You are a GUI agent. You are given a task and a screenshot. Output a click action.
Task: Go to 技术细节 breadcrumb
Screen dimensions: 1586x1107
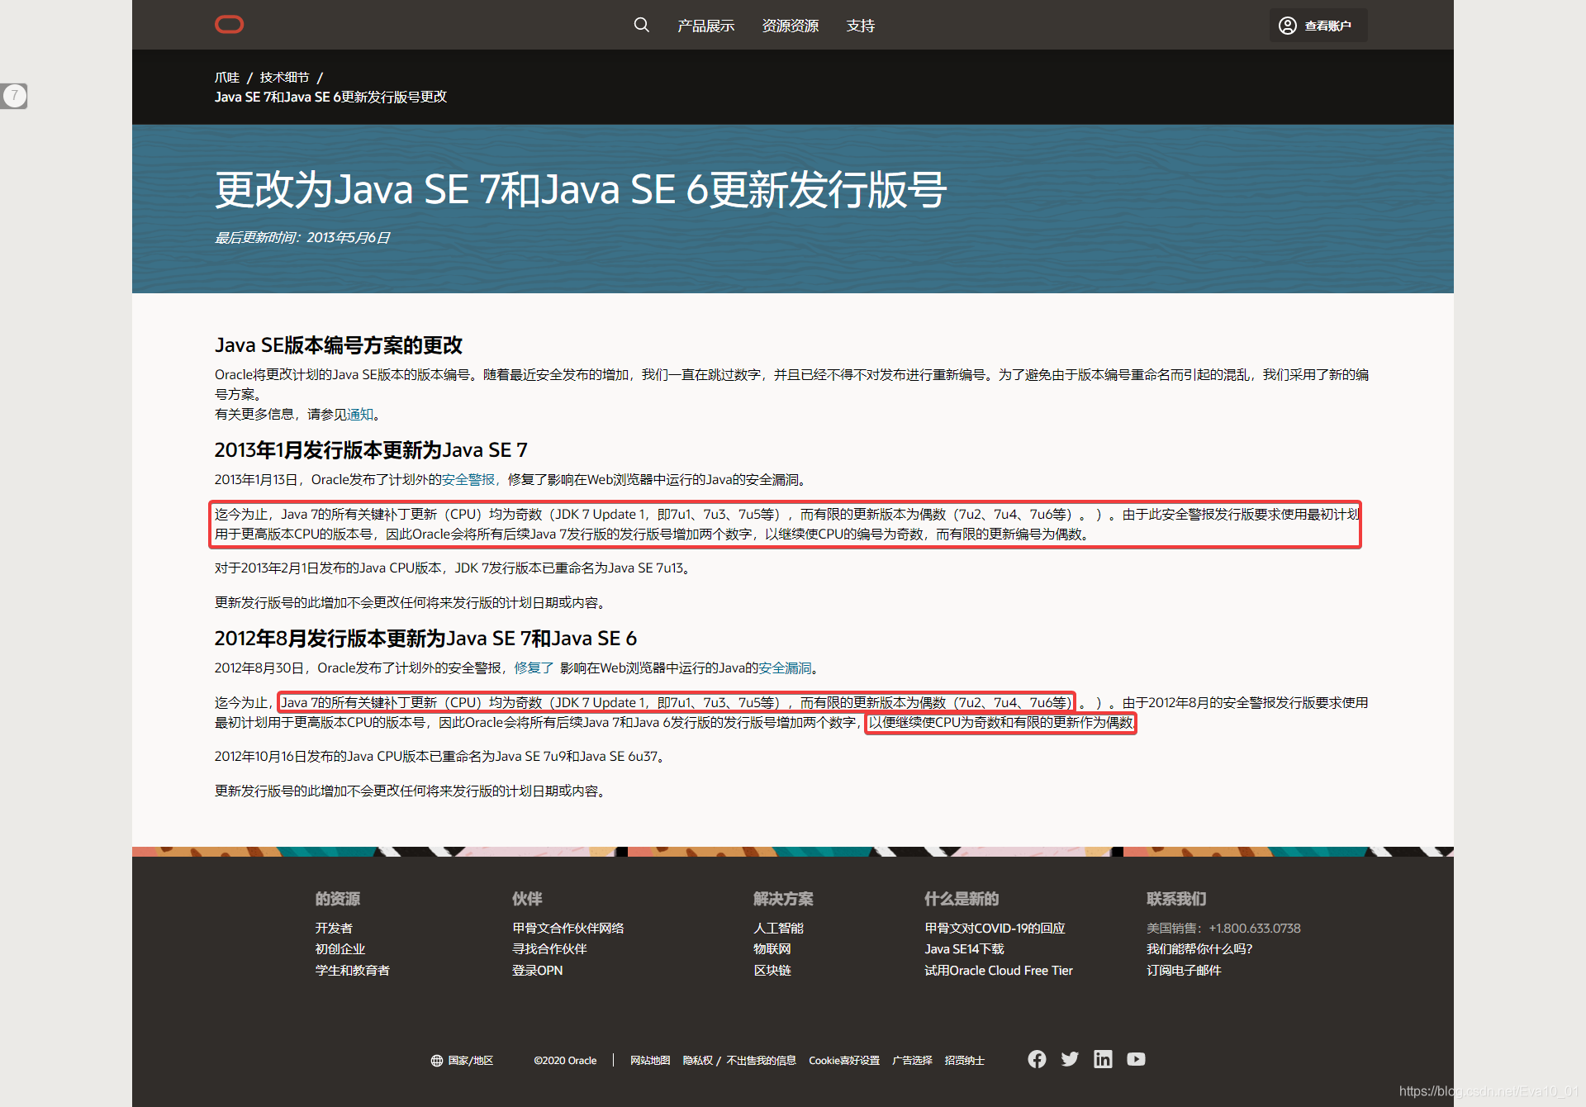[x=284, y=77]
